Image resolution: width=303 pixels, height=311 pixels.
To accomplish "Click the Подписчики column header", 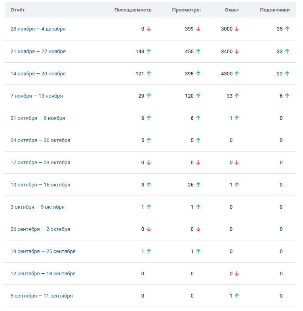I will coord(274,10).
